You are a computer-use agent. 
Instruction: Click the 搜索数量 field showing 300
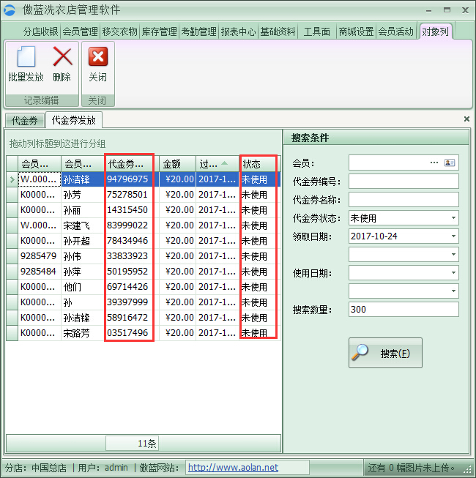404,310
